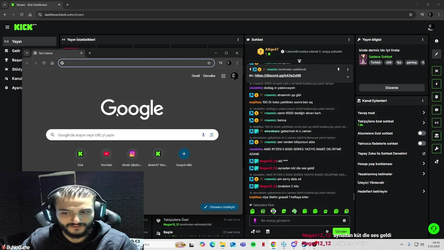444x250 pixels.
Task: Open Görseller link on Google page
Action: click(209, 76)
